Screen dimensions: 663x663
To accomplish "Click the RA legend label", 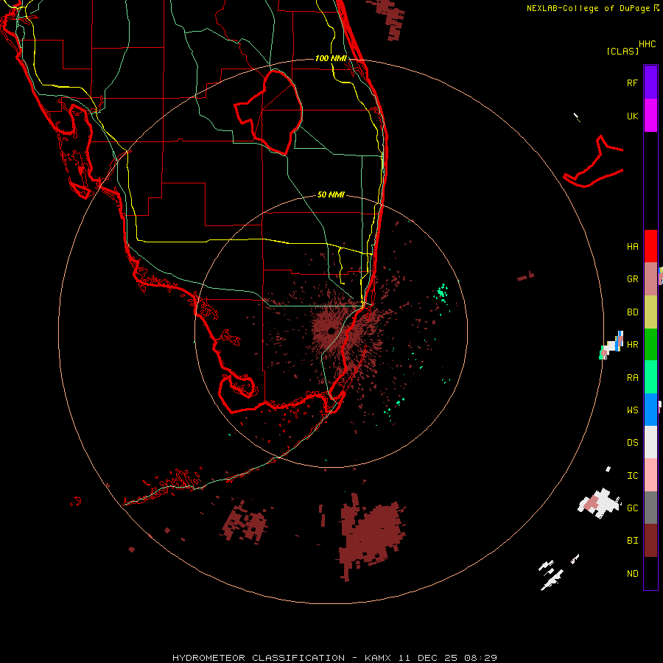I will tap(632, 378).
